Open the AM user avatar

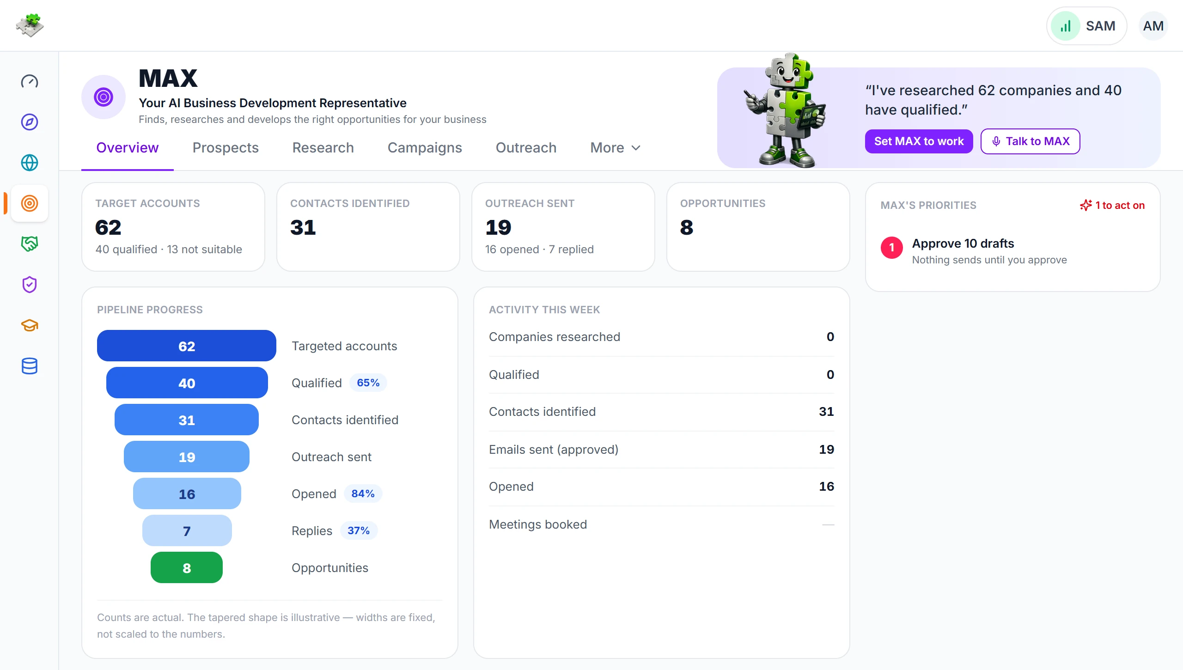tap(1153, 26)
